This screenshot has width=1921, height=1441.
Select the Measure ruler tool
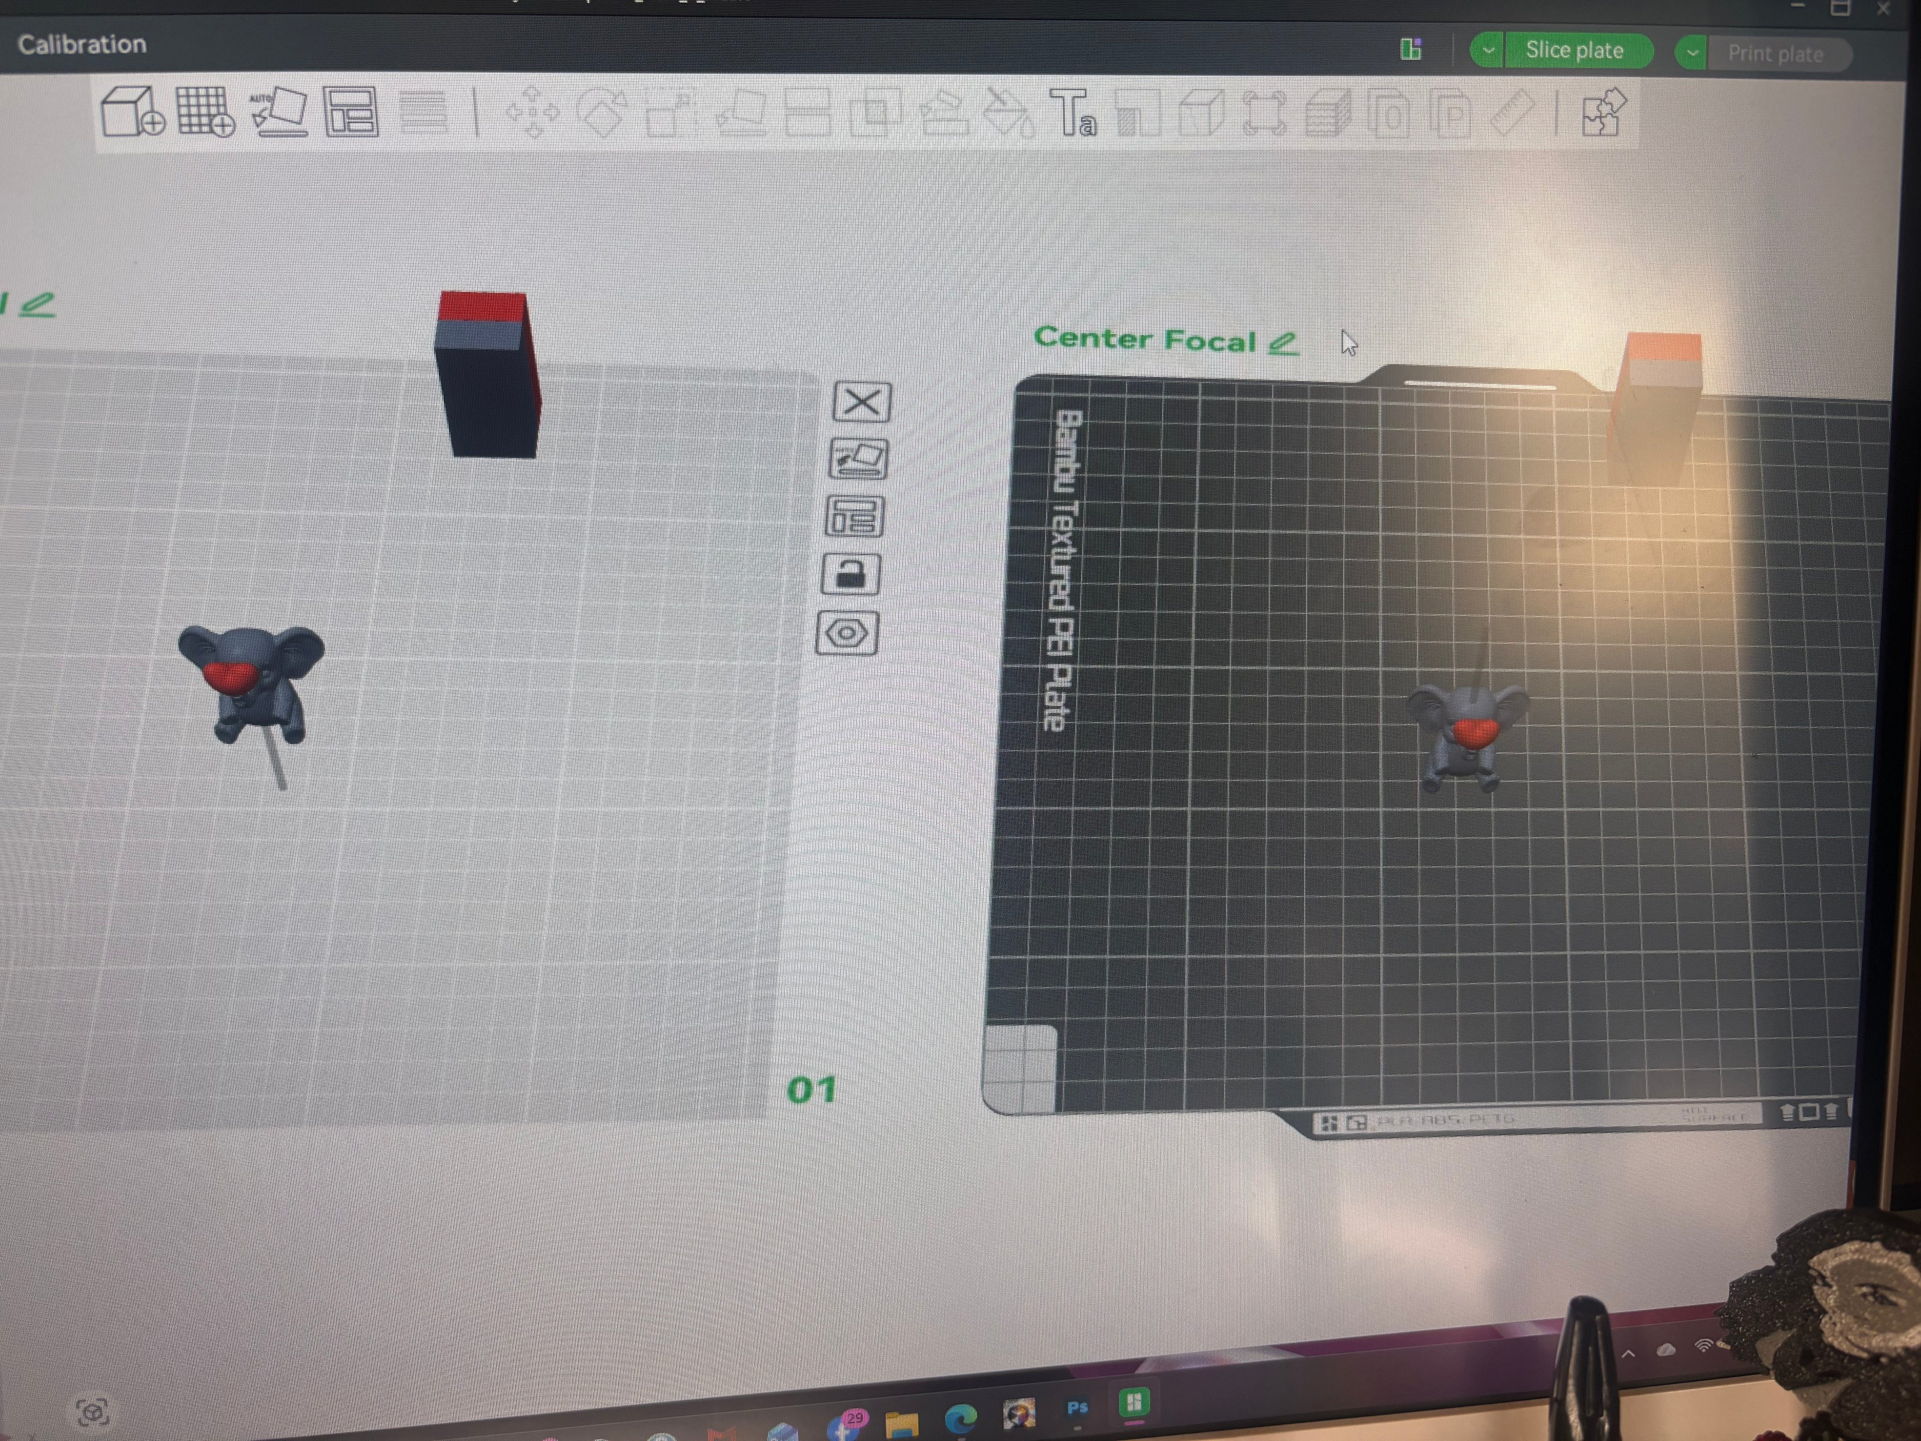tap(1512, 113)
